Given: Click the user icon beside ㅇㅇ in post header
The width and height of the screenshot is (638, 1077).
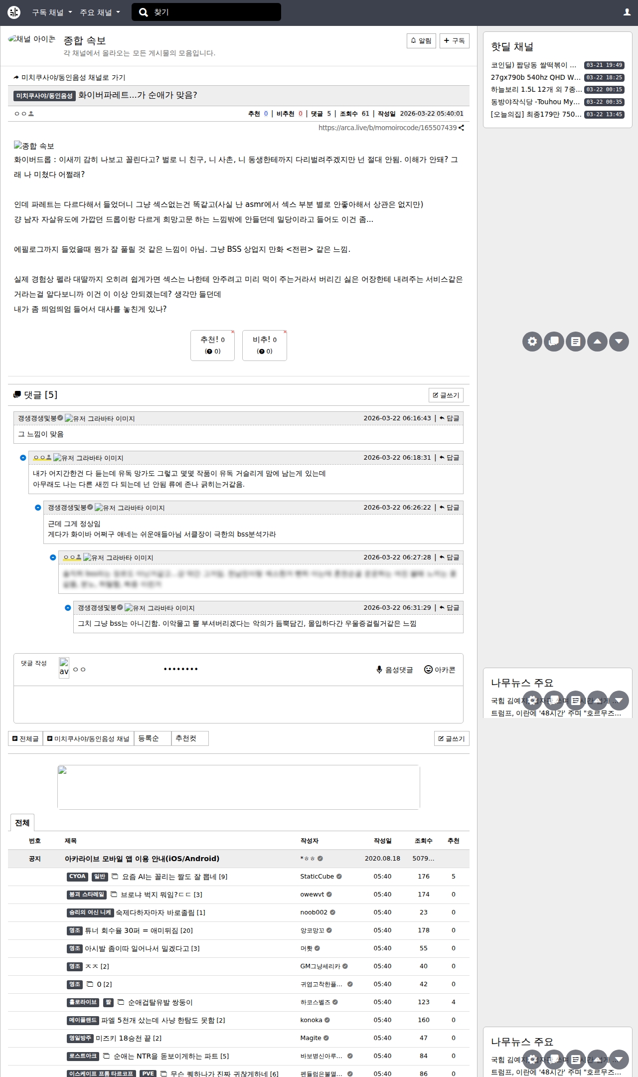Looking at the screenshot, I should [x=31, y=114].
